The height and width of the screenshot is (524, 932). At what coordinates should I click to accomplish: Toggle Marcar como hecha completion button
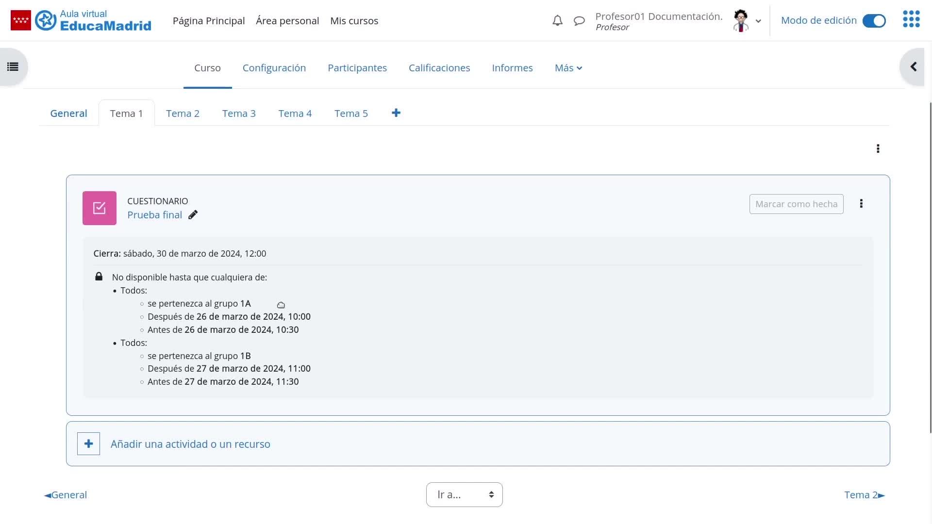pyautogui.click(x=796, y=204)
